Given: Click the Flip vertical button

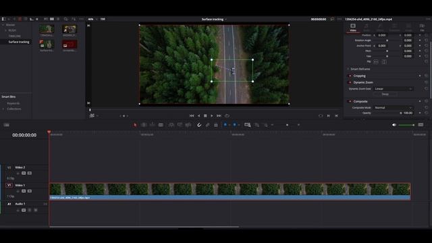Looking at the screenshot, I should click(x=384, y=61).
